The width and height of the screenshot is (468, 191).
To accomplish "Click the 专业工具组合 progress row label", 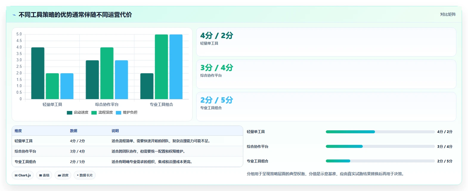I will click(x=258, y=161).
